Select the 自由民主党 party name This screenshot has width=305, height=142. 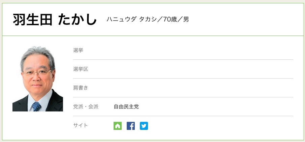(126, 107)
